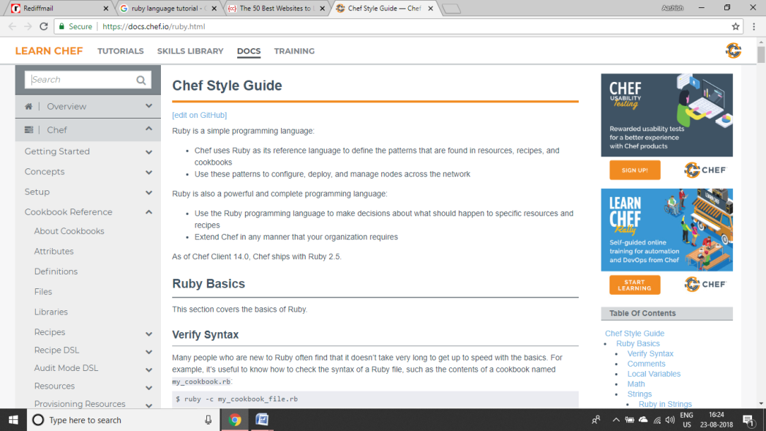Open About Cookbooks in sidebar

[x=69, y=231]
